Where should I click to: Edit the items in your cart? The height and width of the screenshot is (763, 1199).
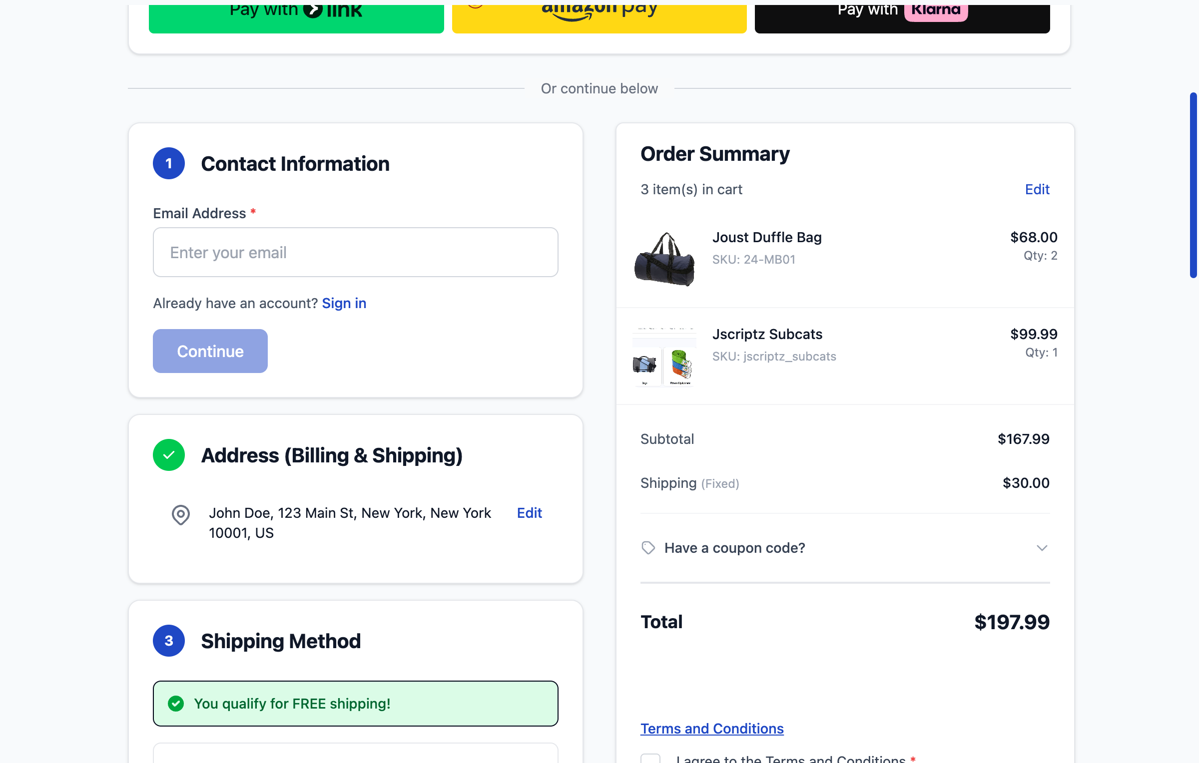click(x=1037, y=189)
